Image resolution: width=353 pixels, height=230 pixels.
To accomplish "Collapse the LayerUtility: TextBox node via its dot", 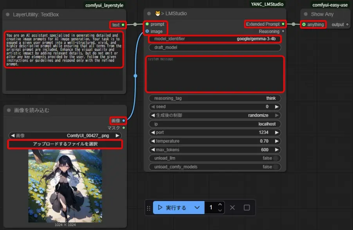I will point(8,14).
